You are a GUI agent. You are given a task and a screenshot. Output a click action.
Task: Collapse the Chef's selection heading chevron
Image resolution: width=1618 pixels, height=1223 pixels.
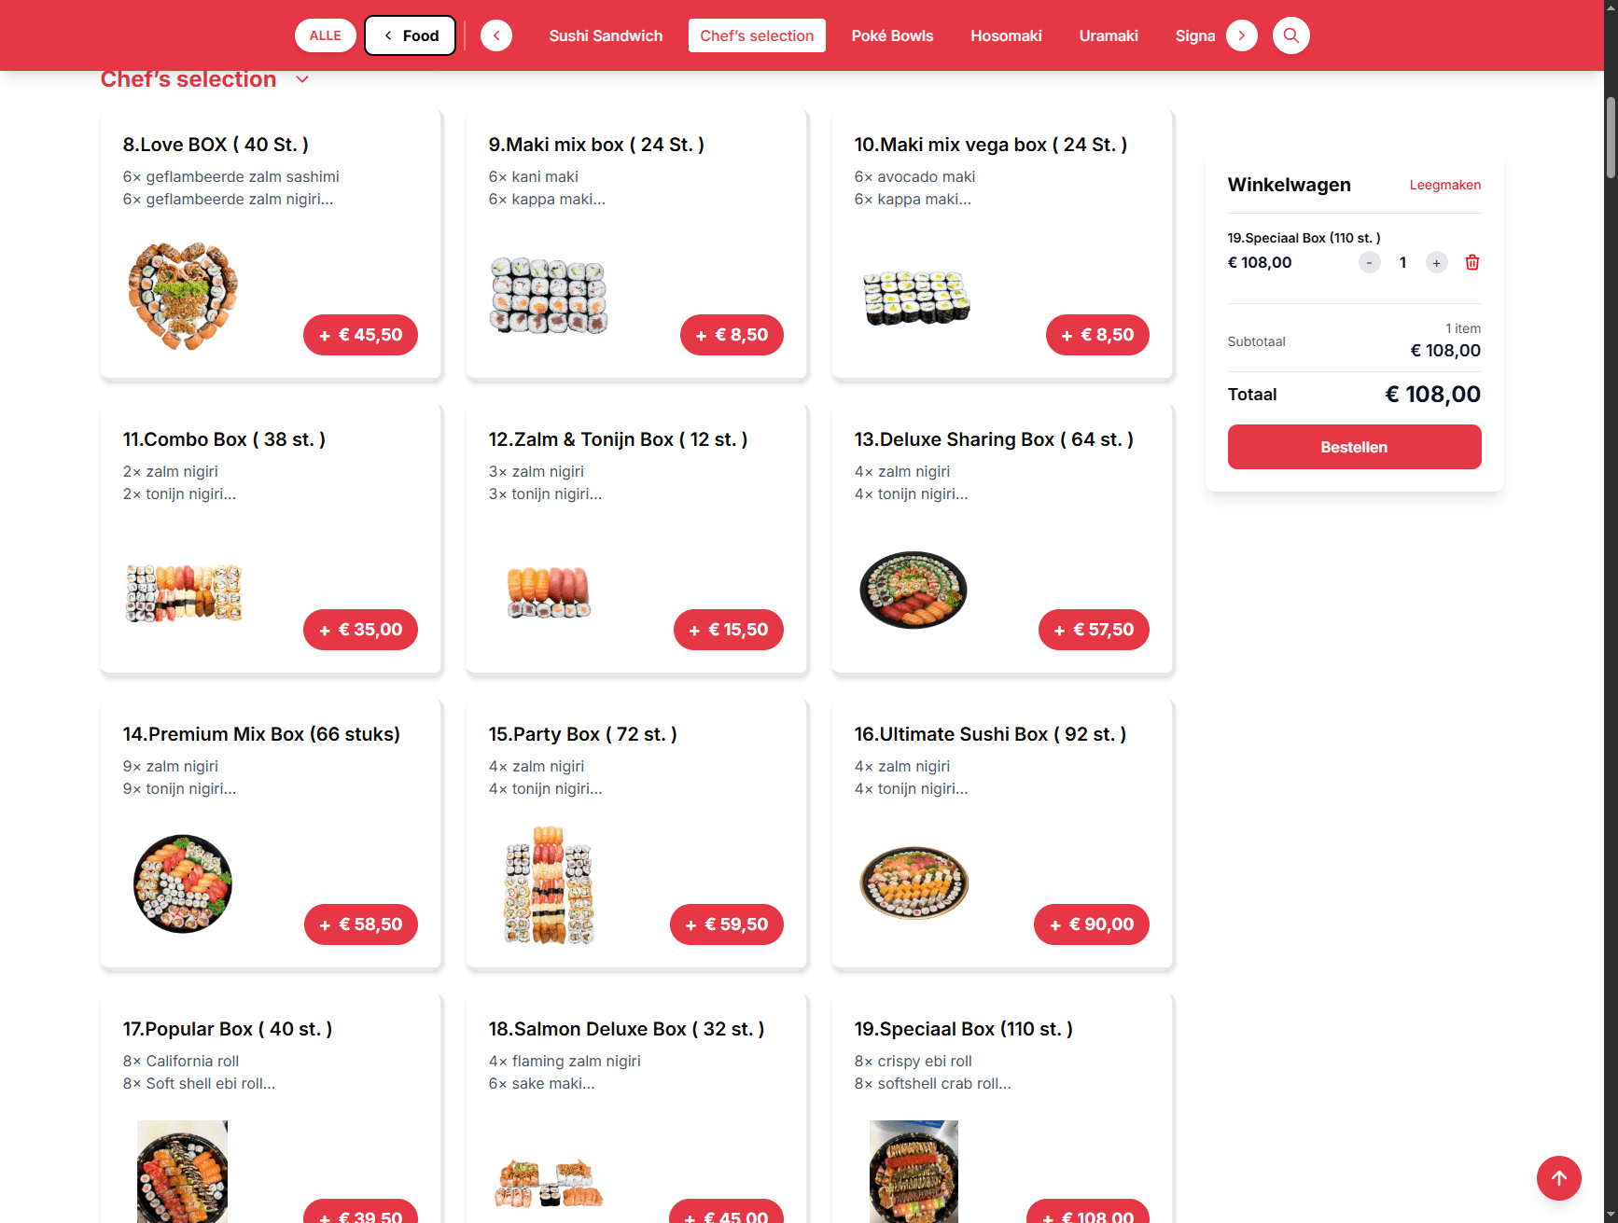[302, 79]
